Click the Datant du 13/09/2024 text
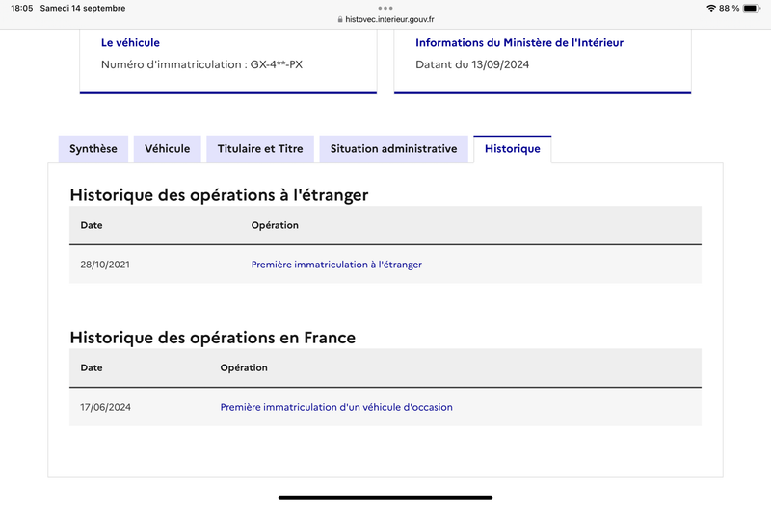 [472, 64]
